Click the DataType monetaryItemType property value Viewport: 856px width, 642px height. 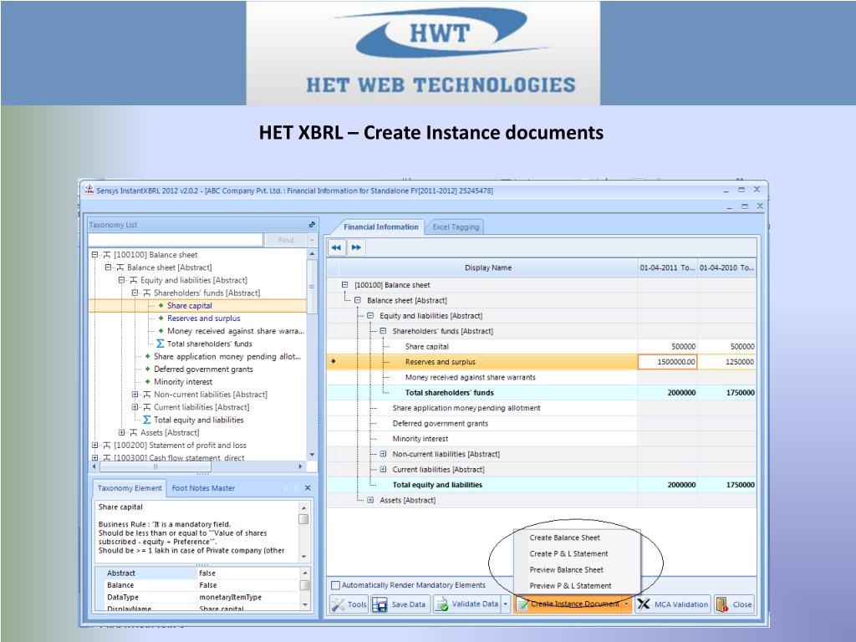point(230,597)
